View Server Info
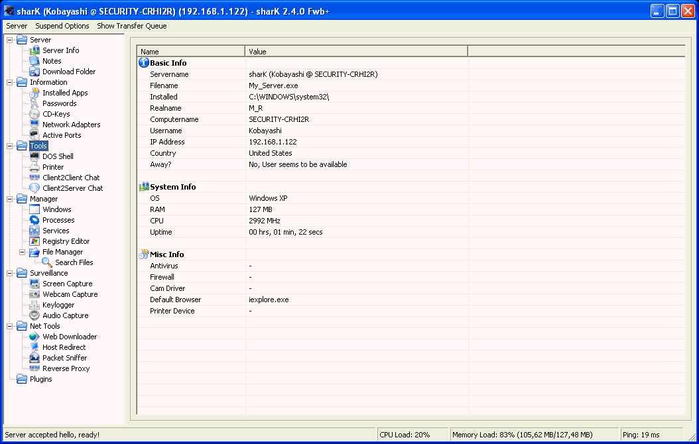The image size is (699, 444). click(x=62, y=50)
